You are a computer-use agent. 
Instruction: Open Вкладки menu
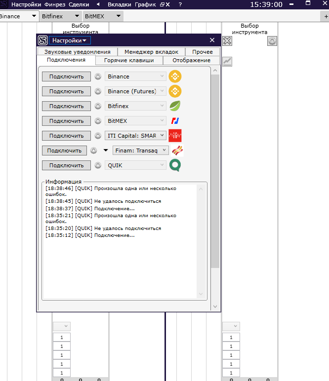click(x=120, y=4)
